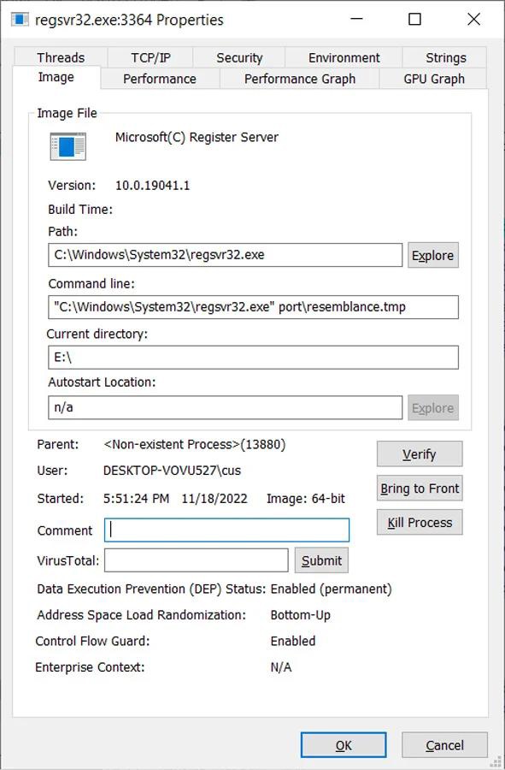Click the window resize grip corner
This screenshot has height=770, width=505.
(x=496, y=761)
